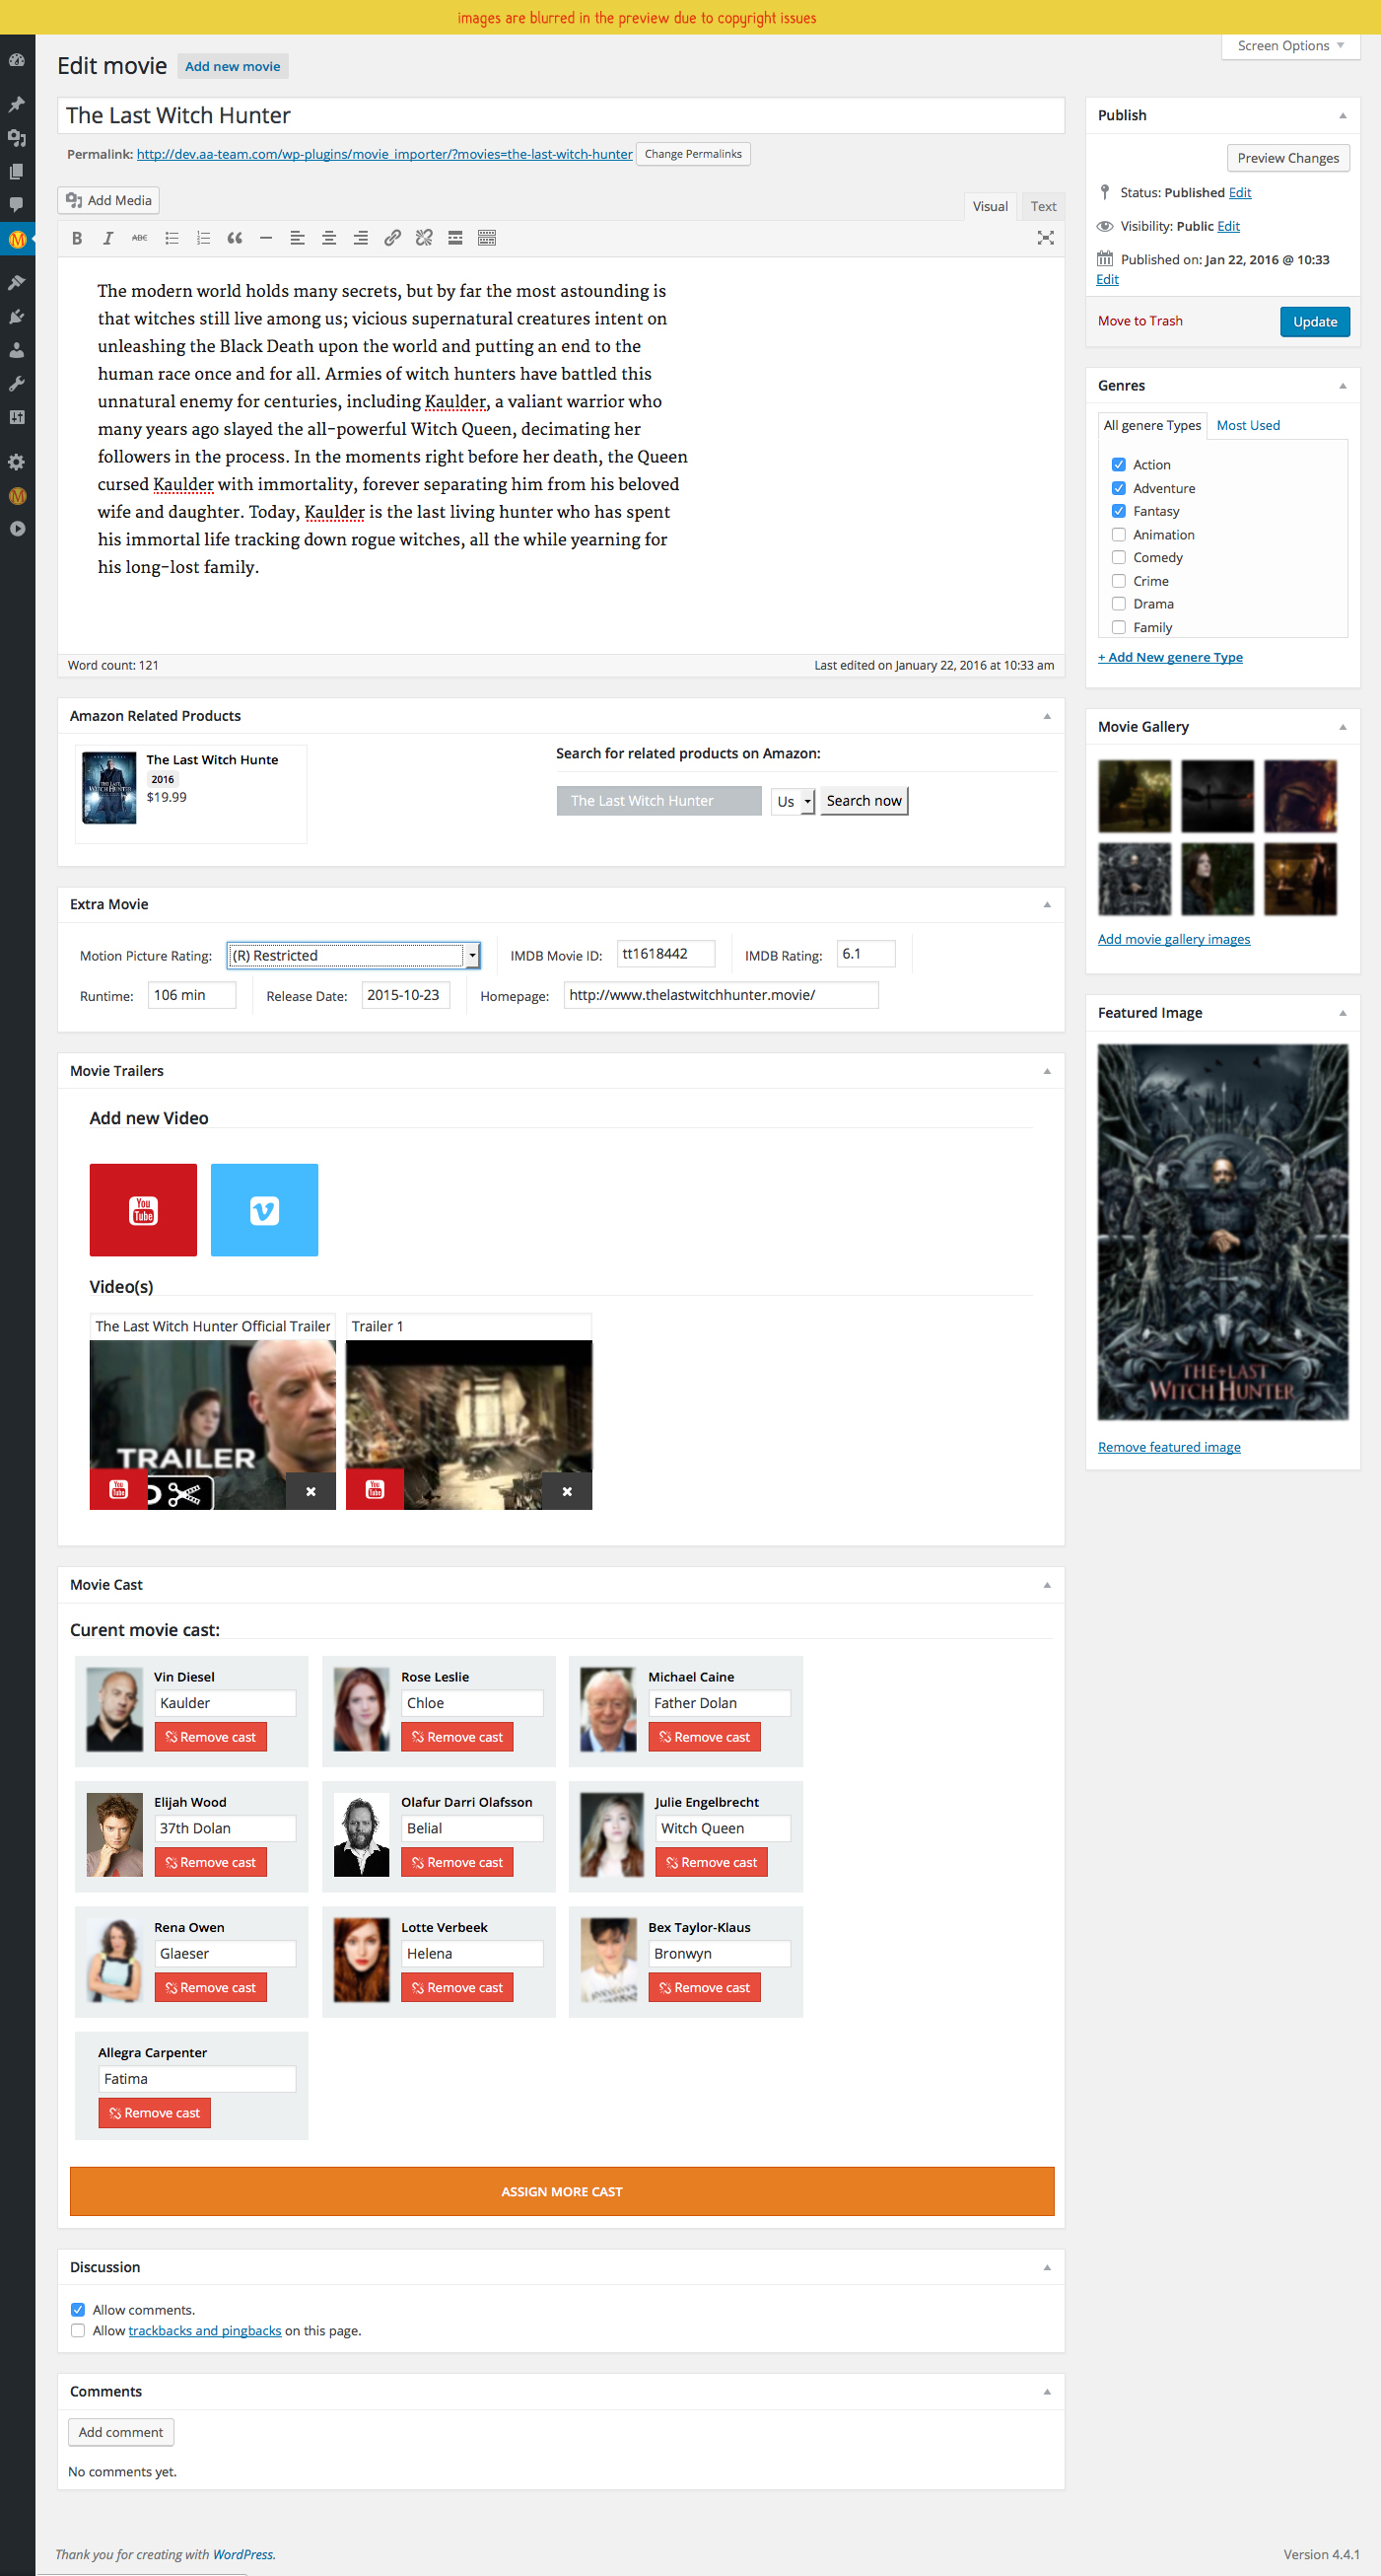Toggle bold formatting in the editor toolbar
The width and height of the screenshot is (1381, 2576).
(x=77, y=238)
